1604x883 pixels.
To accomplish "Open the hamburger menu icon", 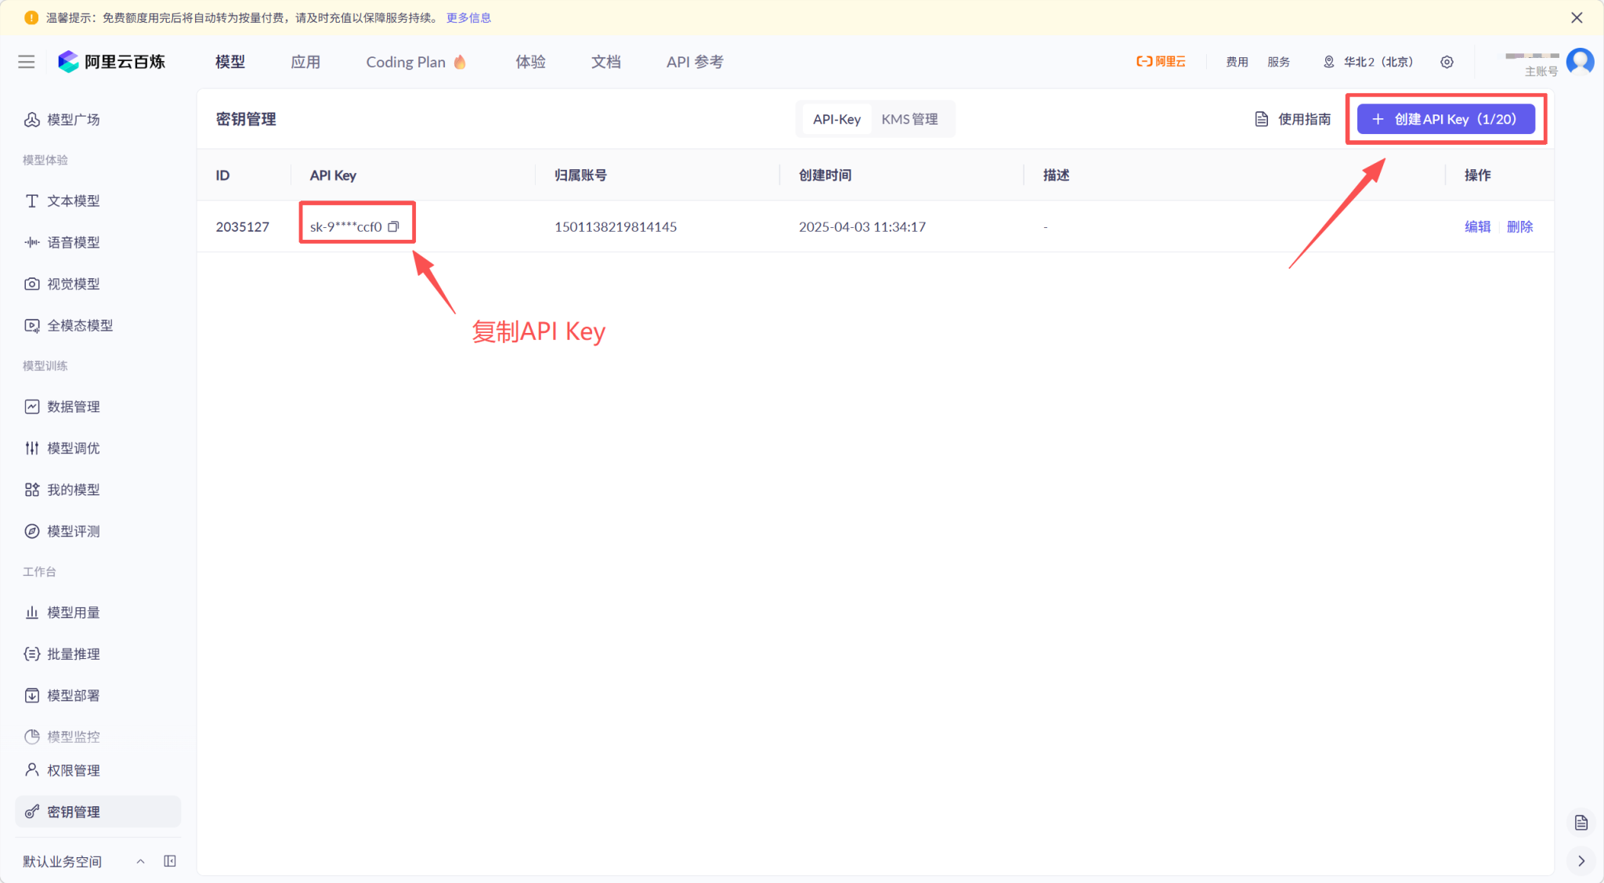I will [27, 62].
